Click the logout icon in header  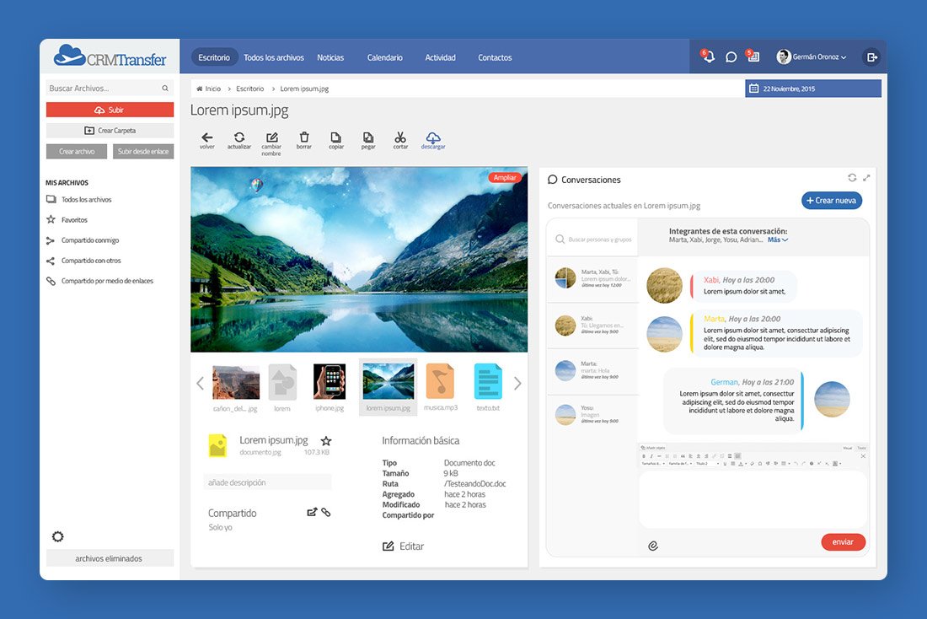coord(871,57)
